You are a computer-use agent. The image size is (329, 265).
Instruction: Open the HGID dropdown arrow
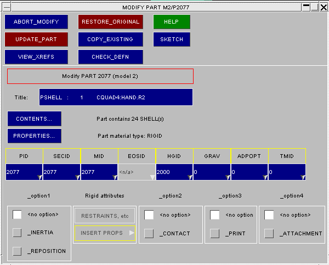pos(190,177)
